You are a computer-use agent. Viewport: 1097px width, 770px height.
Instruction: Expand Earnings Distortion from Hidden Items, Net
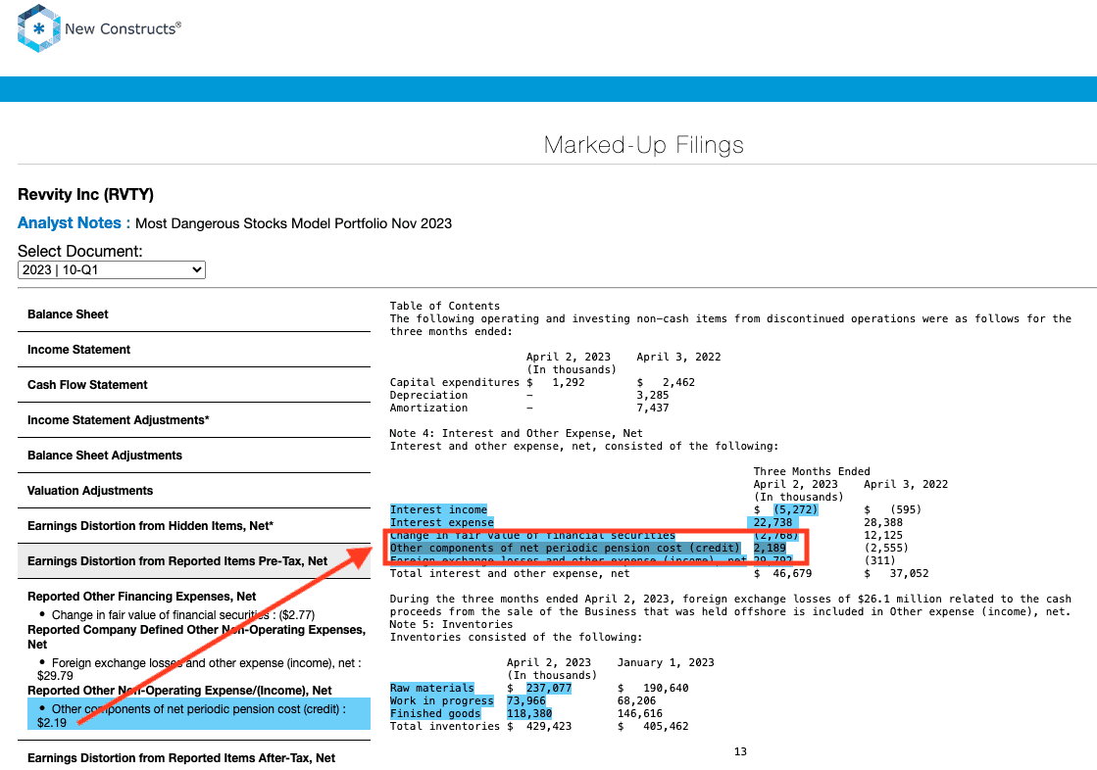point(194,526)
